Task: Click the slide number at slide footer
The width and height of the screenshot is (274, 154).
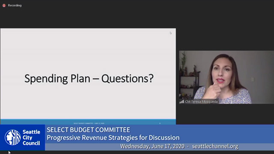Action: point(160,123)
